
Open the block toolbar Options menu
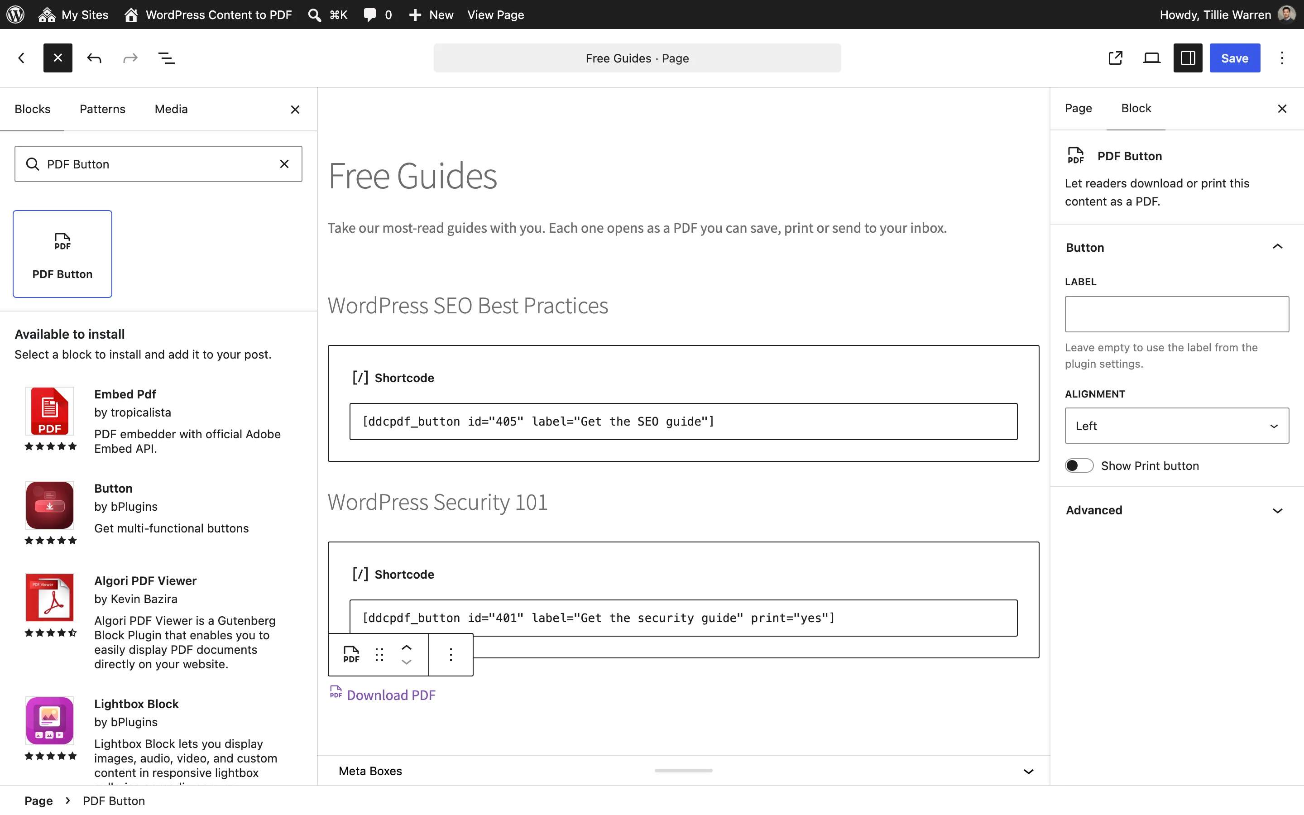pyautogui.click(x=451, y=654)
